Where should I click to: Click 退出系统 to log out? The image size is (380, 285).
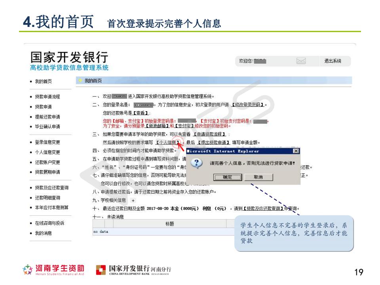click(x=332, y=61)
